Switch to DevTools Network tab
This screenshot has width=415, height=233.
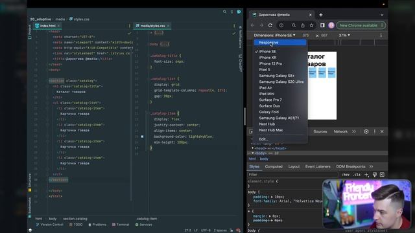coord(340,131)
